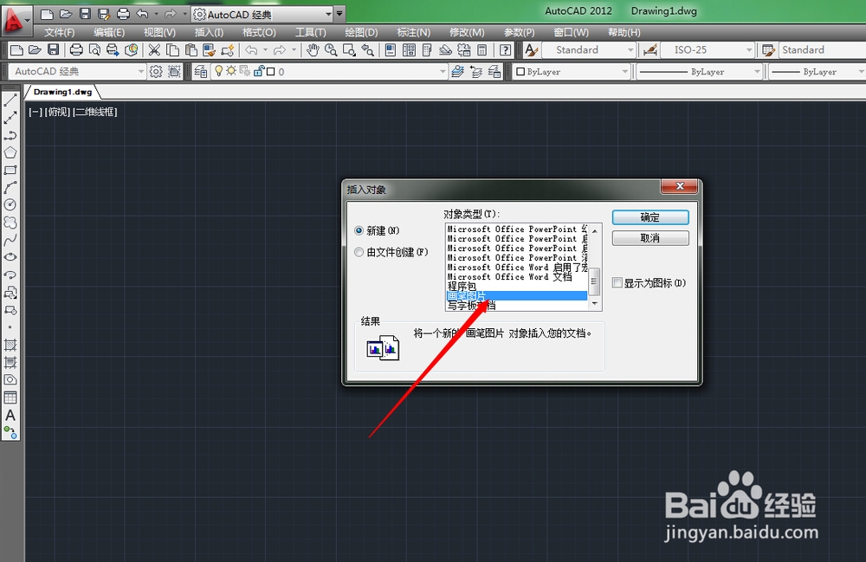
Task: Select the Spline tool
Action: (x=10, y=240)
